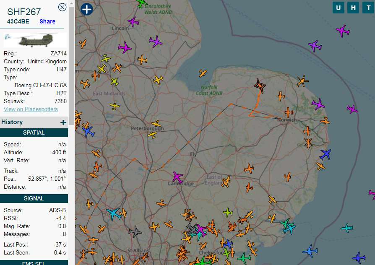The width and height of the screenshot is (375, 265).
Task: Toggle the U map filter button
Action: pos(339,8)
